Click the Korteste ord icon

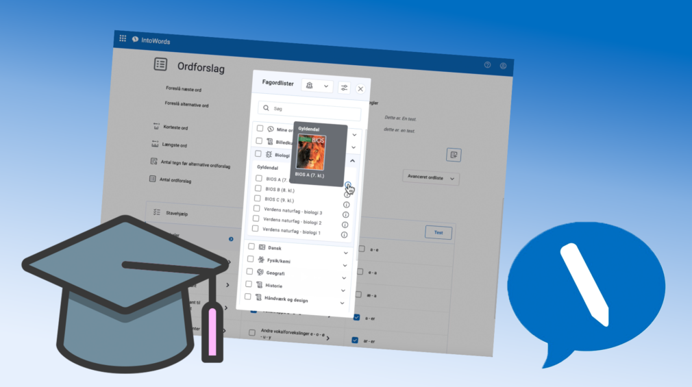coord(156,126)
